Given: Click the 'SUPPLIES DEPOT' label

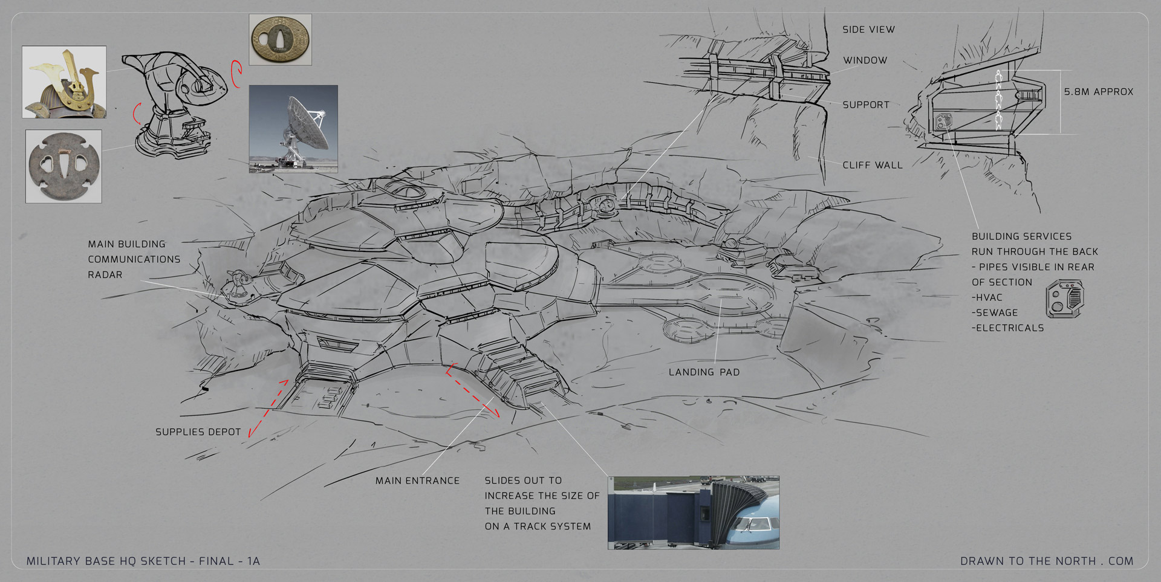Looking at the screenshot, I should (198, 432).
